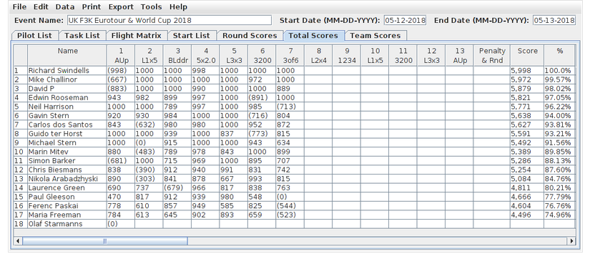The image size is (595, 264).
Task: Click Olaf Starmanns' round 1 score (0)
Action: tap(121, 224)
